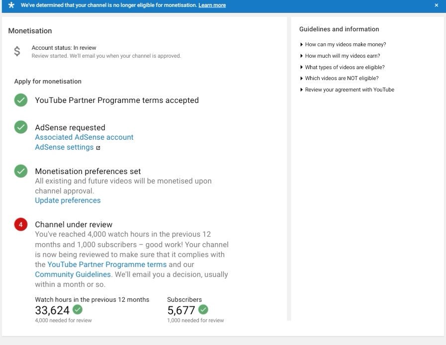
Task: Open Associated AdSense account link
Action: [x=84, y=137]
